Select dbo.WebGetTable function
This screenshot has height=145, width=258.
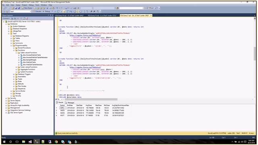point(29,62)
